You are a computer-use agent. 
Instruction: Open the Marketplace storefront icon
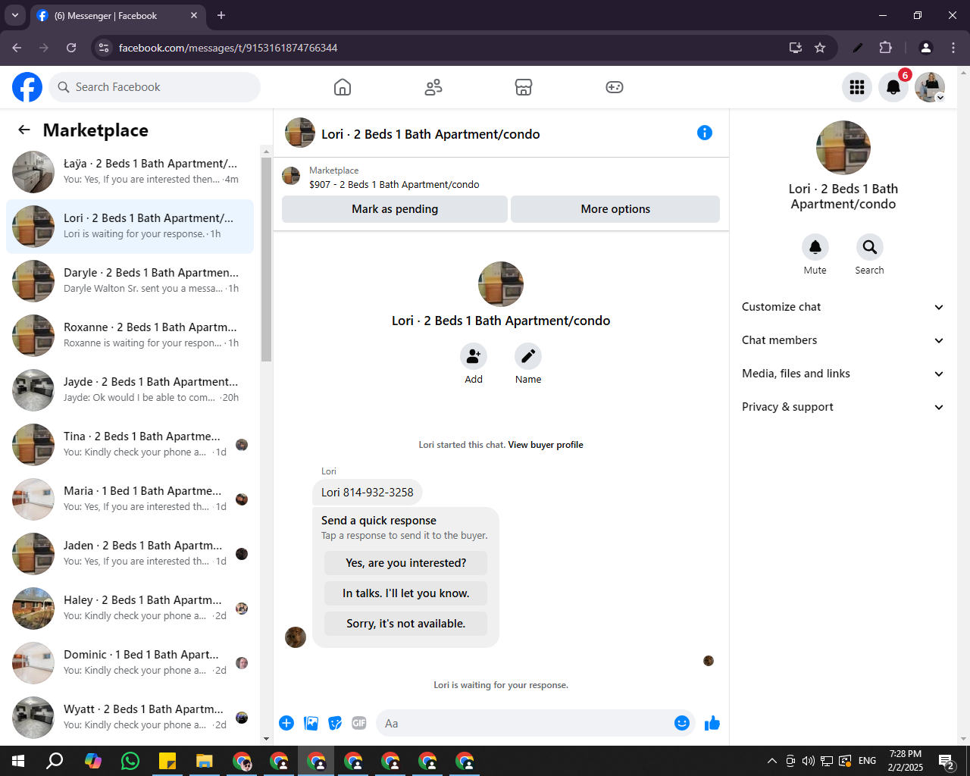click(524, 87)
